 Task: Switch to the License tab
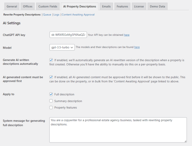[x=139, y=6]
